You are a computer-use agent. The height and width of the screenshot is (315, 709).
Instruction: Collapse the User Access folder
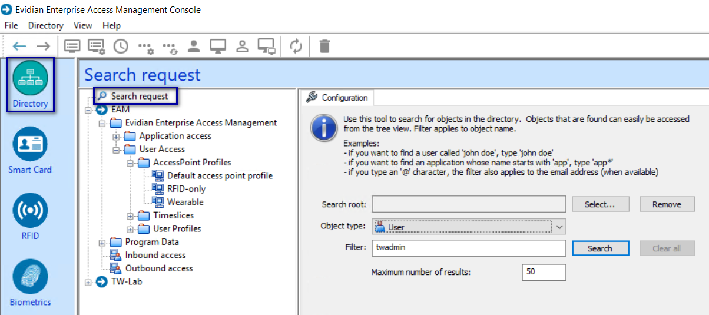point(116,150)
